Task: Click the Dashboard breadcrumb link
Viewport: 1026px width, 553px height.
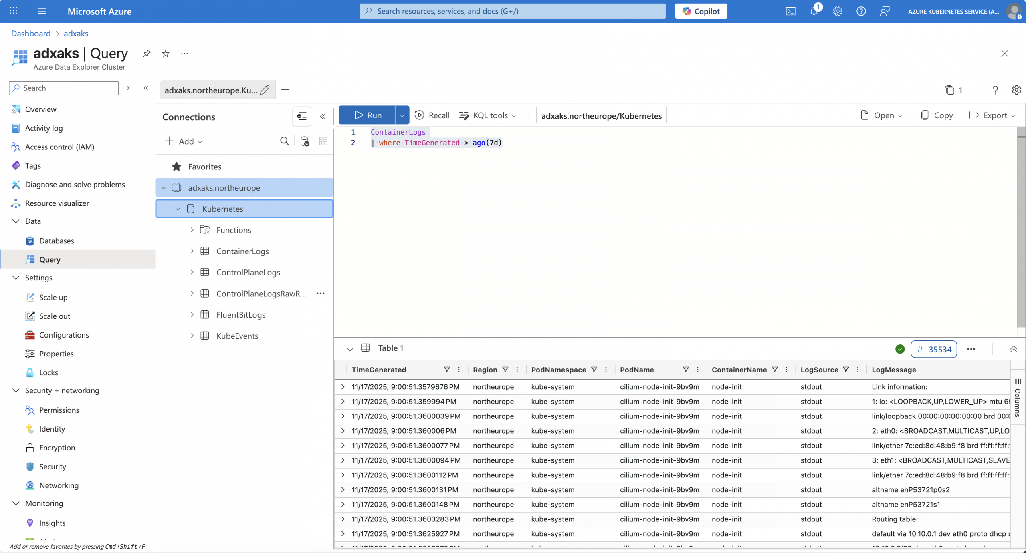Action: coord(31,34)
